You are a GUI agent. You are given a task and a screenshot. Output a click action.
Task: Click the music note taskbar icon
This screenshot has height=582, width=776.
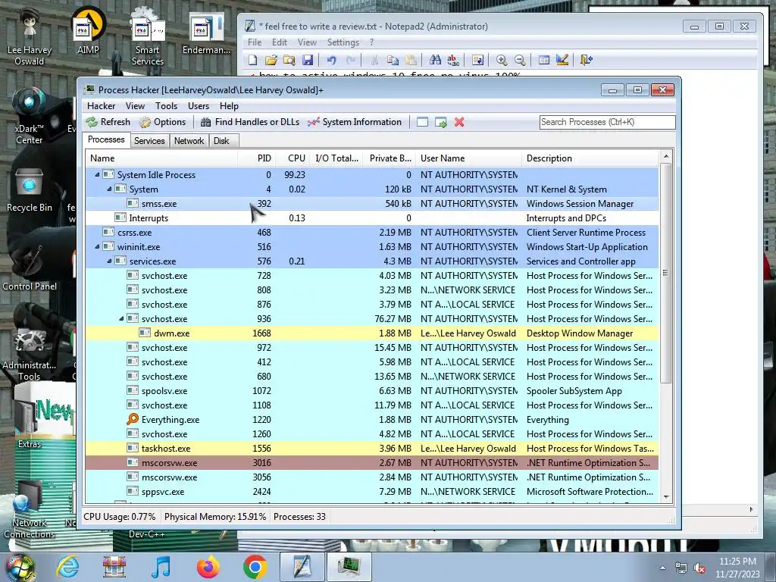(161, 566)
